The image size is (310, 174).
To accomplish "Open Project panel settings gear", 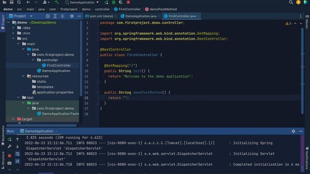I will [72, 16].
